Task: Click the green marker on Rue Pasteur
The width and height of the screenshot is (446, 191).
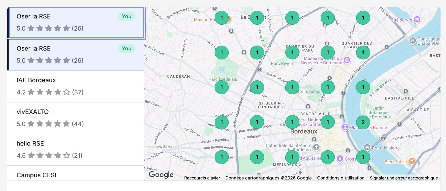Action: 222,122
